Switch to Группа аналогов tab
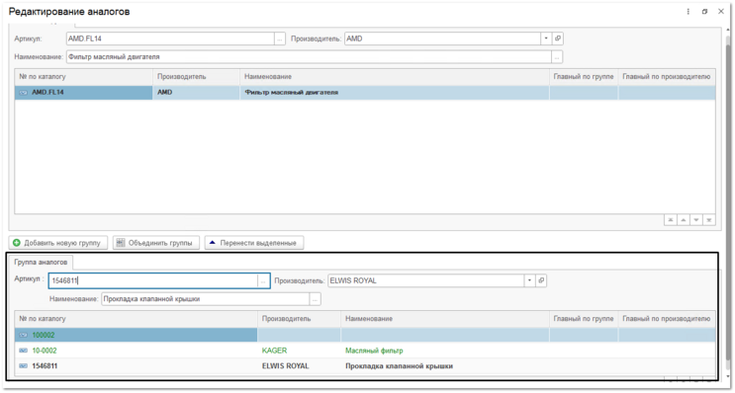The height and width of the screenshot is (393, 735). click(41, 262)
